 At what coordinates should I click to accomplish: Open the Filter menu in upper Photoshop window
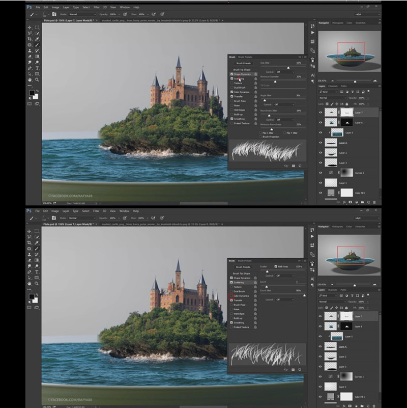pos(96,7)
